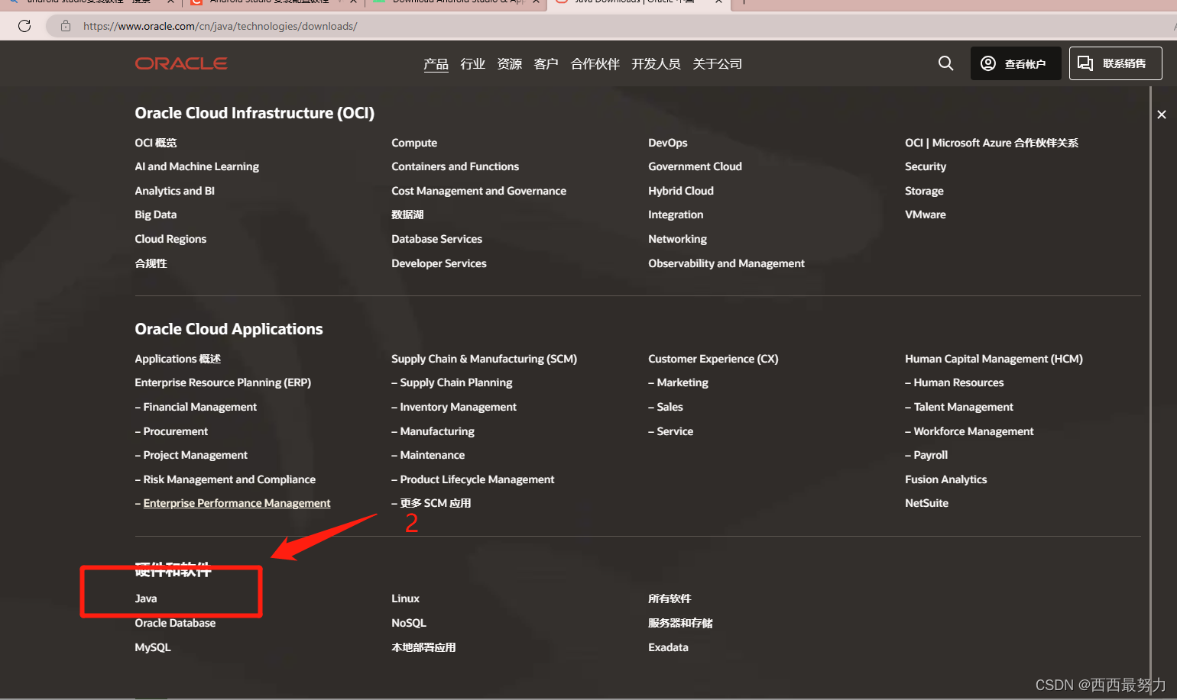This screenshot has width=1177, height=700.
Task: Open the 合规性 link
Action: (x=151, y=263)
